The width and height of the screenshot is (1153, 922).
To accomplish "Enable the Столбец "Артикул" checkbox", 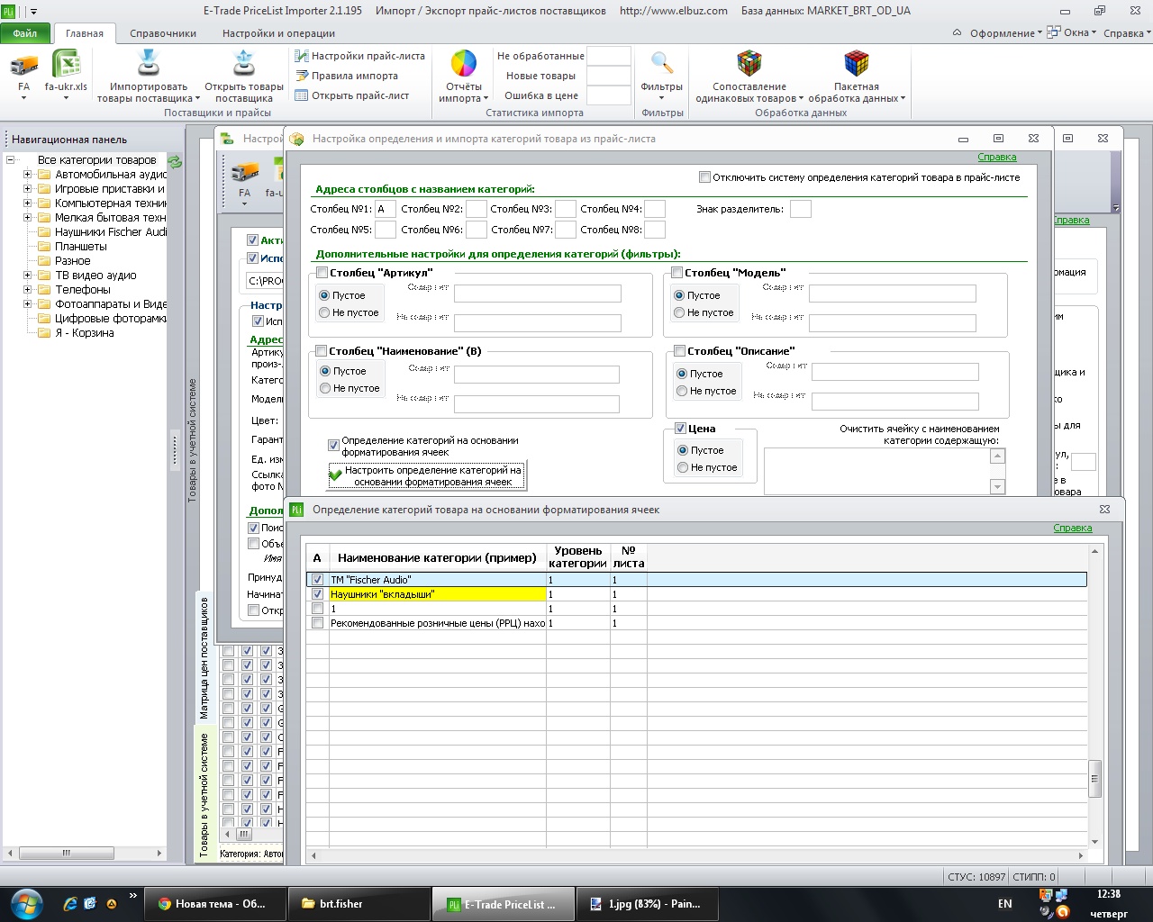I will pos(322,273).
